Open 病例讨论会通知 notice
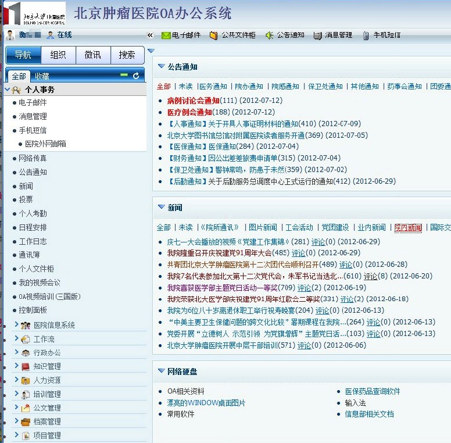This screenshot has height=443, width=451. pyautogui.click(x=194, y=101)
